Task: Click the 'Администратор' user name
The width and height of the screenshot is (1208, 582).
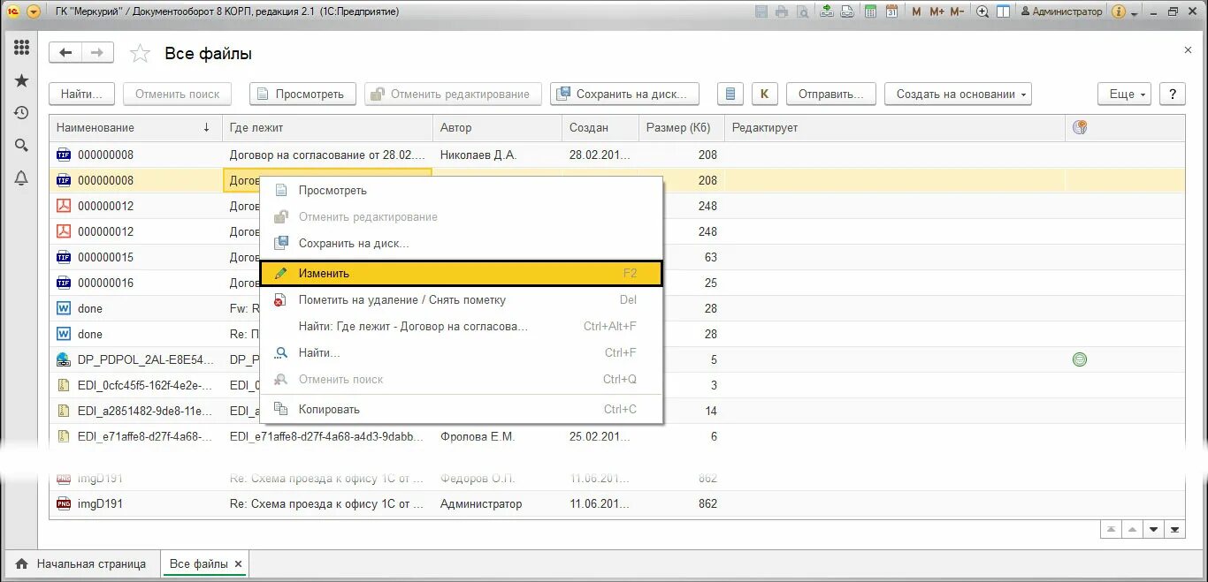Action: tap(1060, 11)
